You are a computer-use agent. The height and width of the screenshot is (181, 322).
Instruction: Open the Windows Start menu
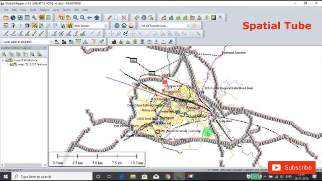coord(6,176)
